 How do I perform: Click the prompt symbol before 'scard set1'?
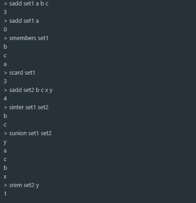click(5, 73)
